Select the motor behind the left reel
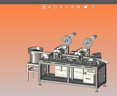Viewport: 117px width, 96px height. coord(73,35)
